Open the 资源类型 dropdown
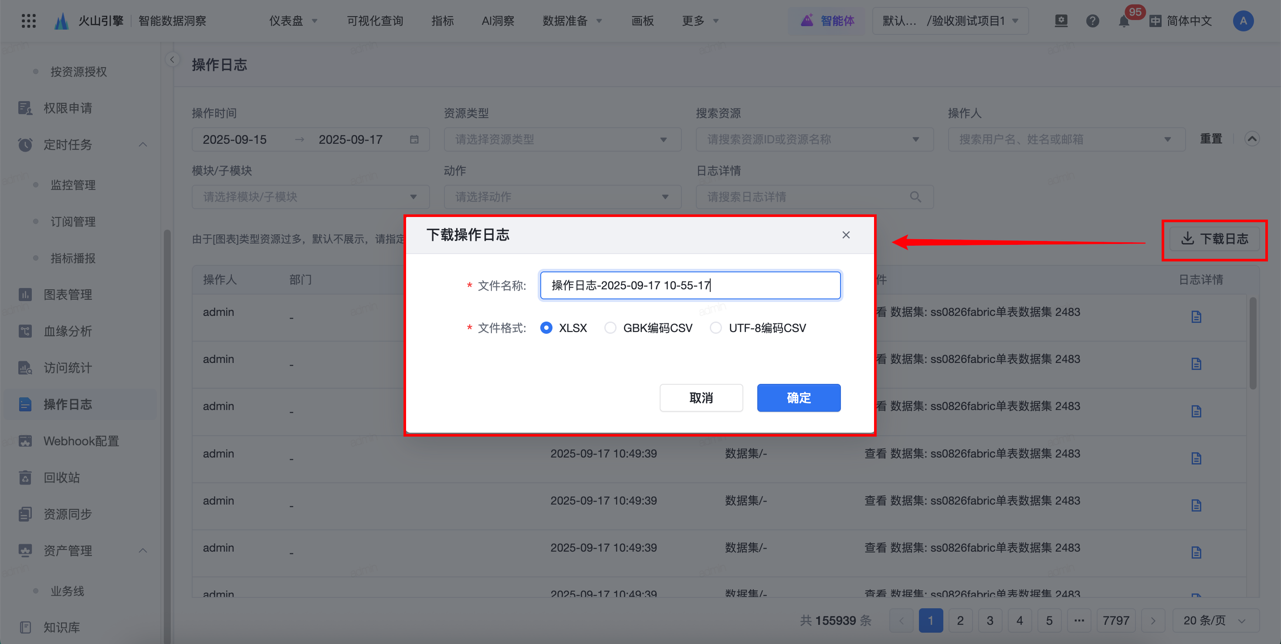 (562, 140)
